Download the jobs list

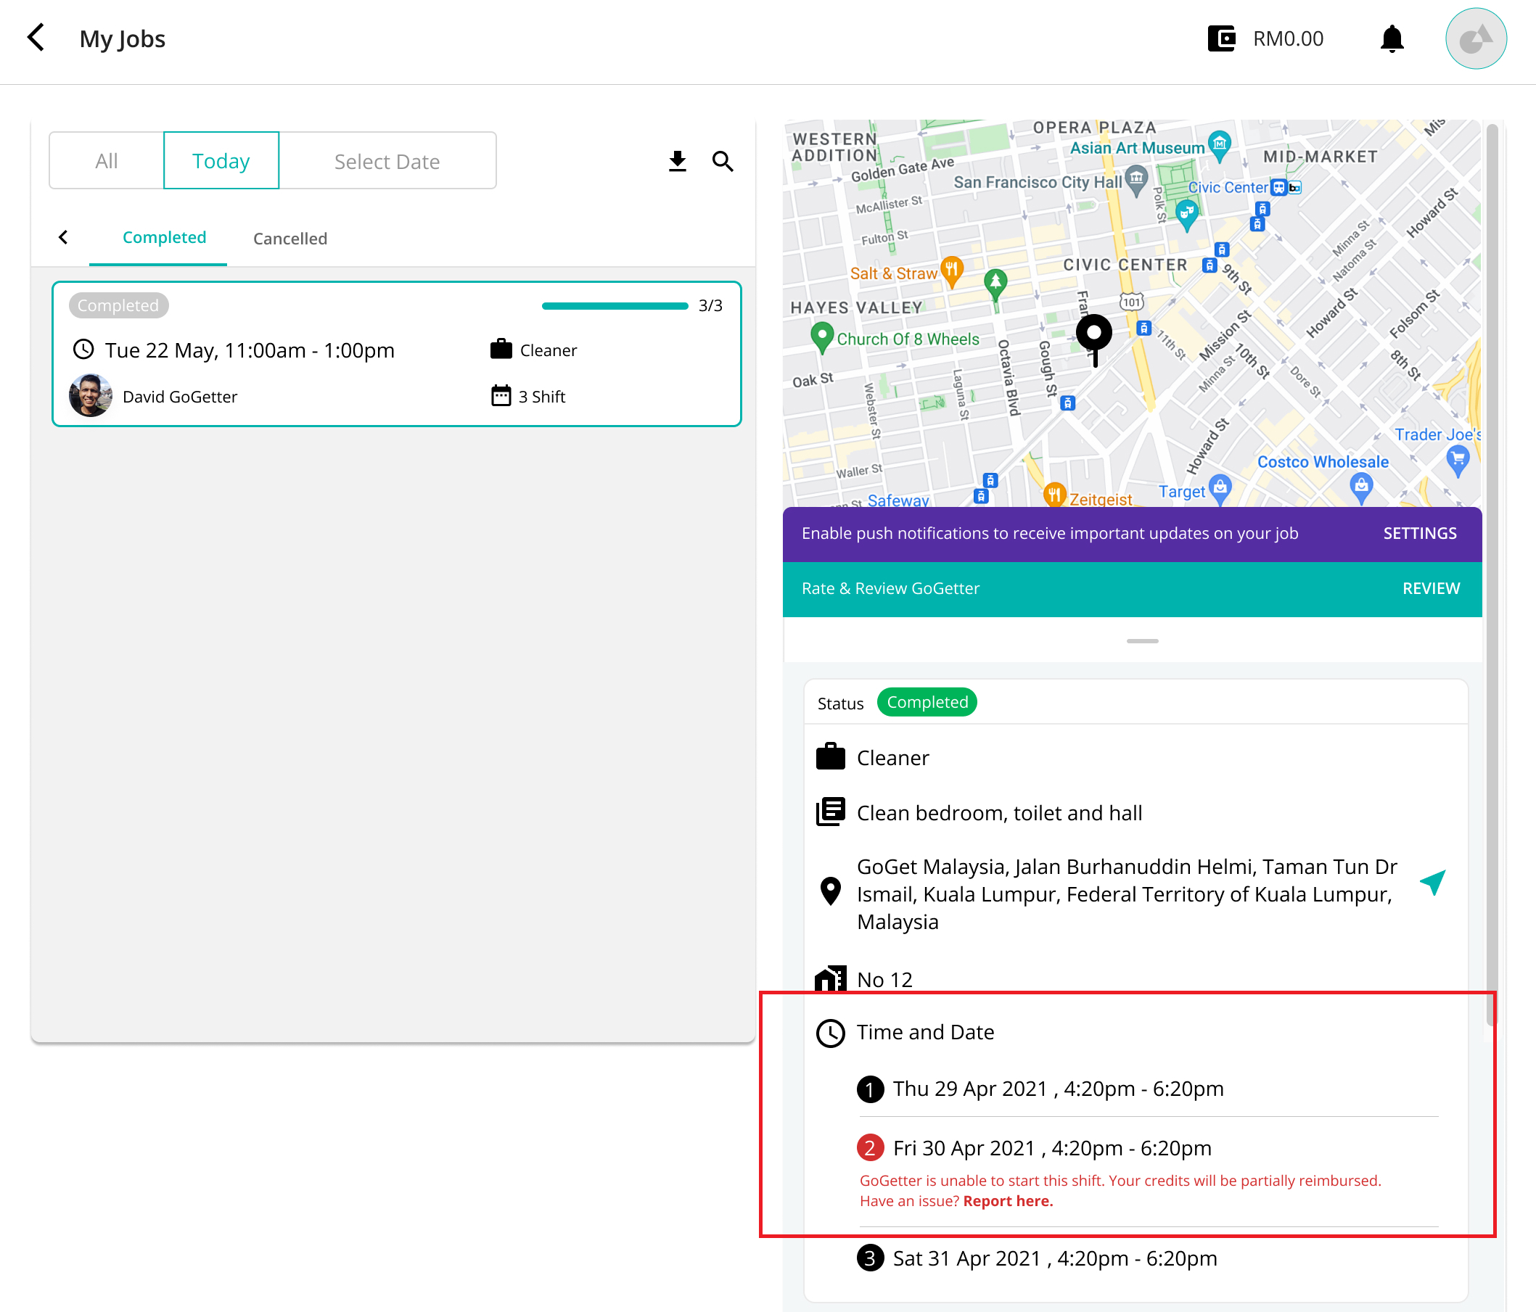point(677,161)
